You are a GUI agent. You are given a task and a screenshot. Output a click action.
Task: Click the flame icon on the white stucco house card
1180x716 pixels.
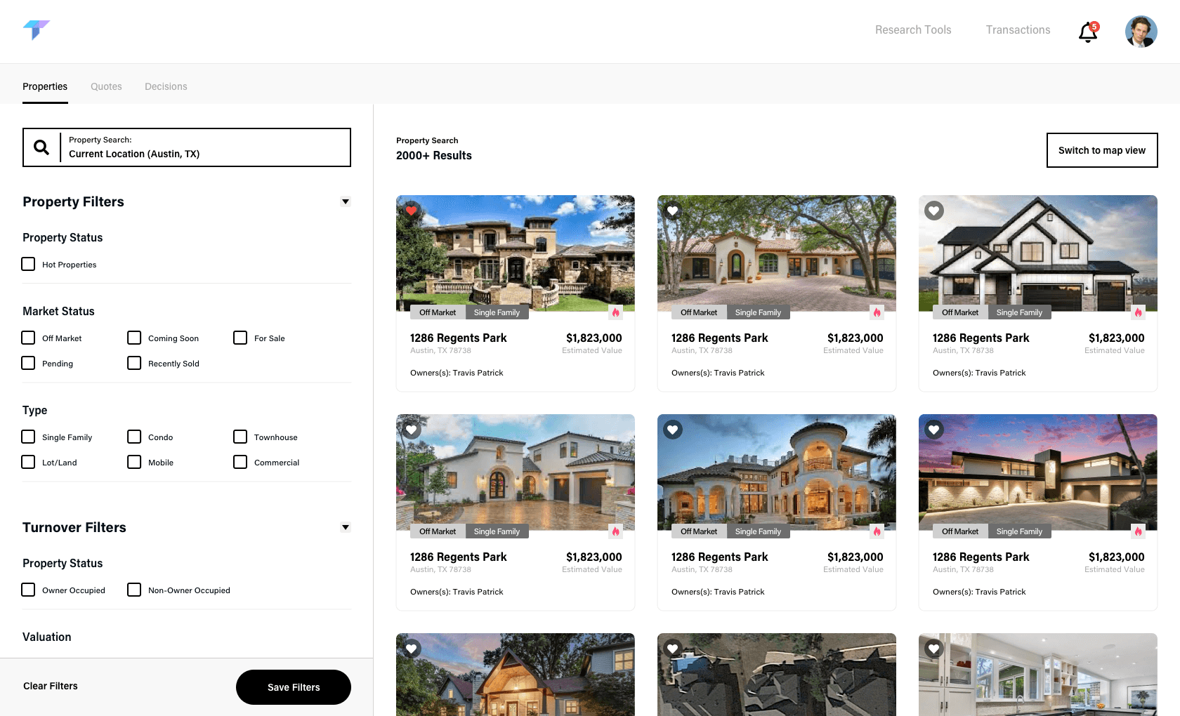pyautogui.click(x=616, y=531)
